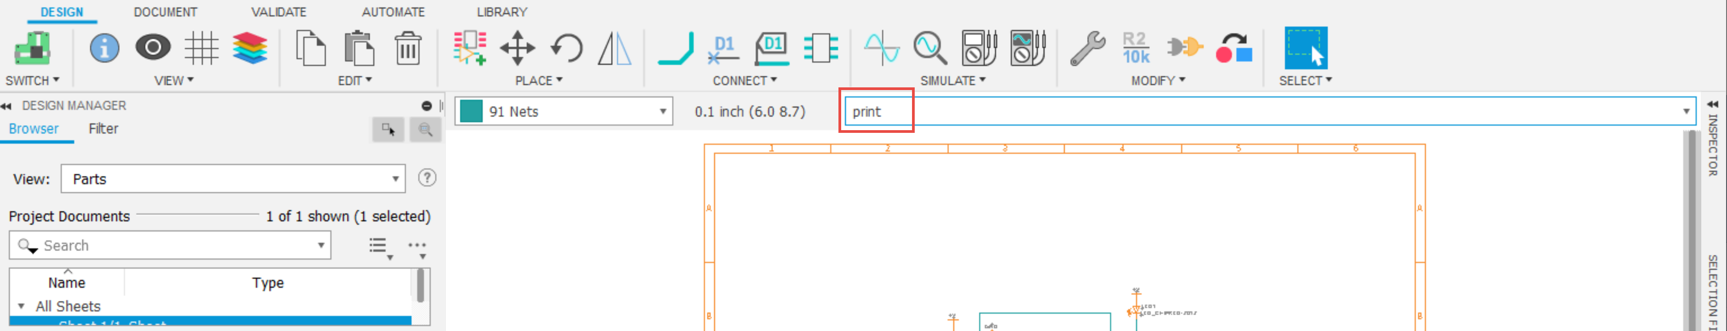
Task: Switch to the DESIGN tab
Action: point(62,12)
